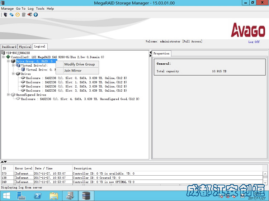Click the Refresh arrows toolbar icon
The image size is (269, 201).
11,15
